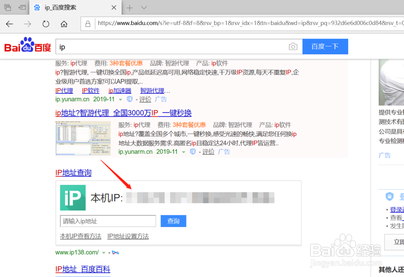Open the tab list chevron beside new tab button
The height and width of the screenshot is (277, 404).
click(144, 7)
